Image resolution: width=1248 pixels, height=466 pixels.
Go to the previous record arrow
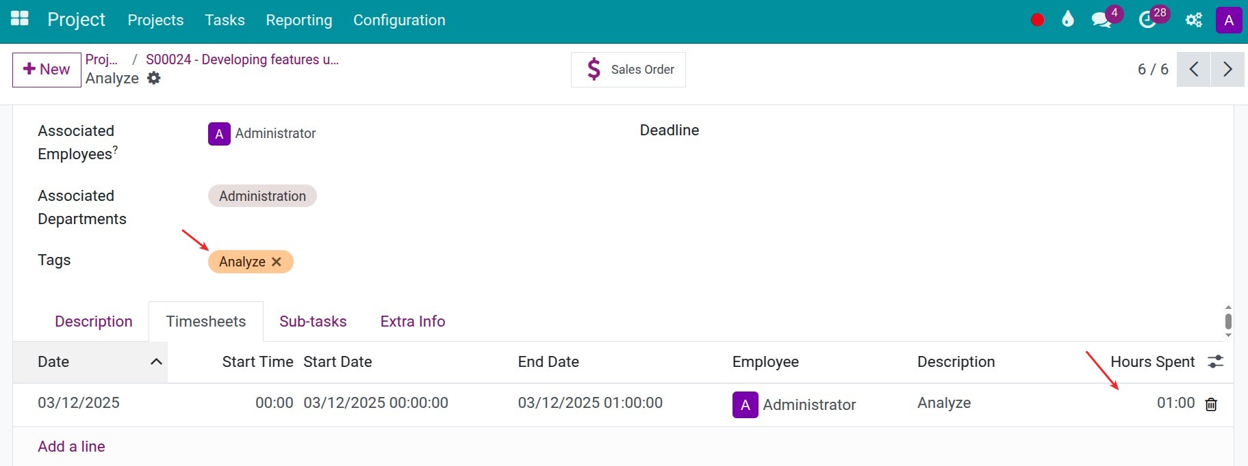(x=1194, y=69)
